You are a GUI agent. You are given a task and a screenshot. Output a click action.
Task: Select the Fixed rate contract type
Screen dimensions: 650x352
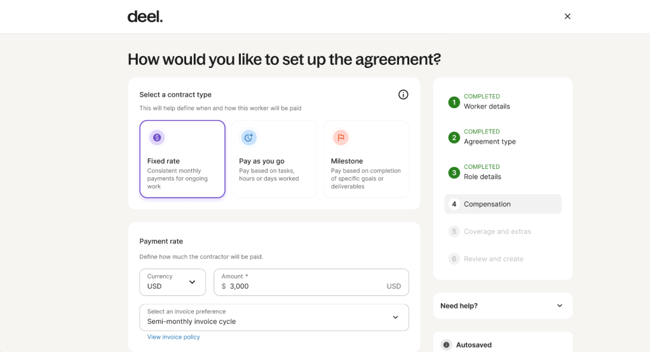[x=182, y=159]
